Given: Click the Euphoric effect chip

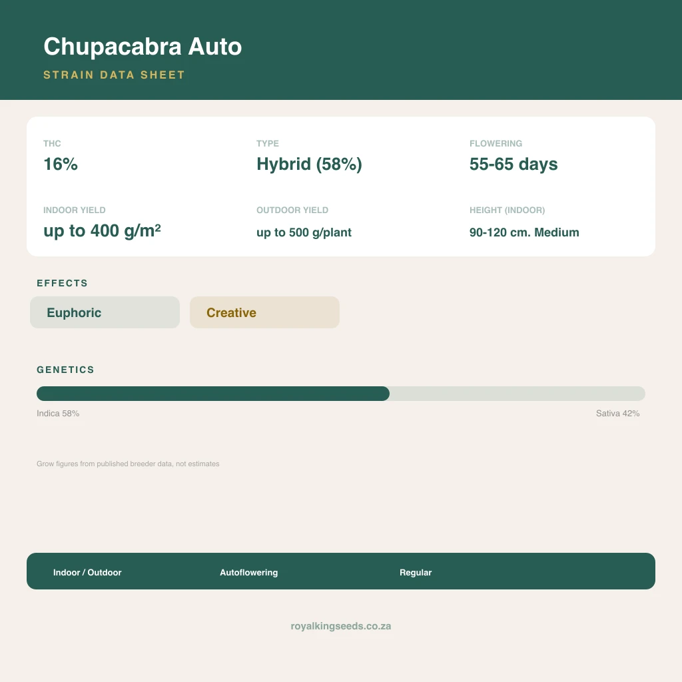Looking at the screenshot, I should 105,312.
